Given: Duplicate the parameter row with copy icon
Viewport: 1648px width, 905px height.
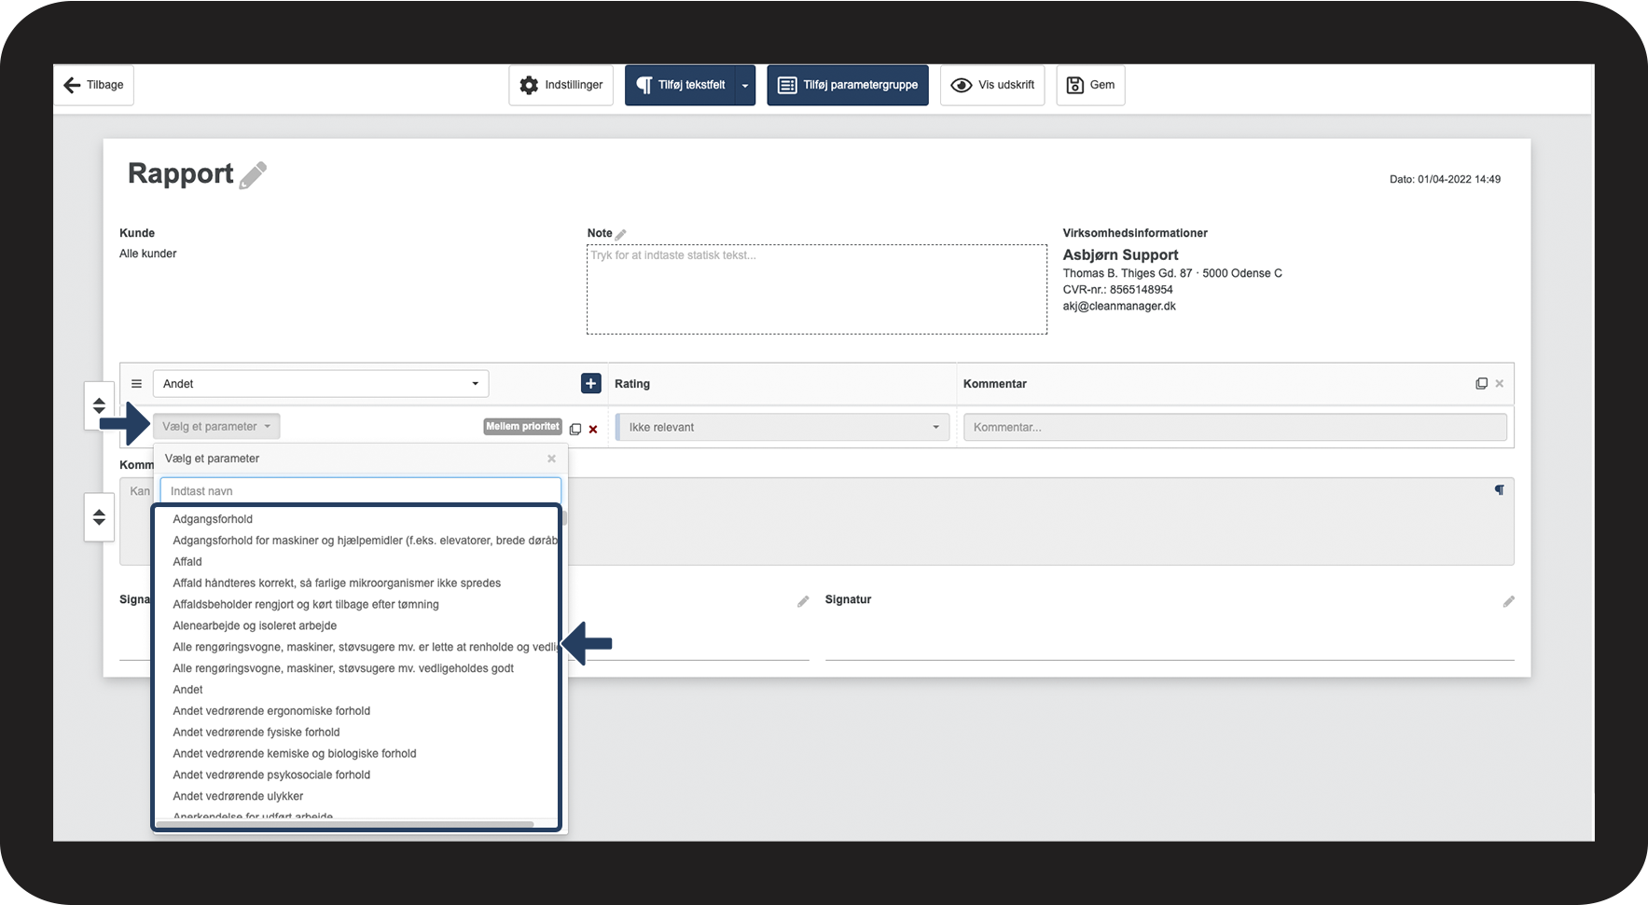Looking at the screenshot, I should (x=575, y=429).
